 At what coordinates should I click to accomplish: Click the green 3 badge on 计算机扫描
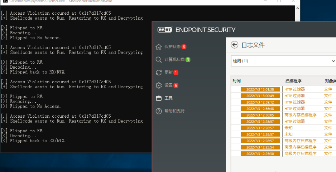(188, 60)
